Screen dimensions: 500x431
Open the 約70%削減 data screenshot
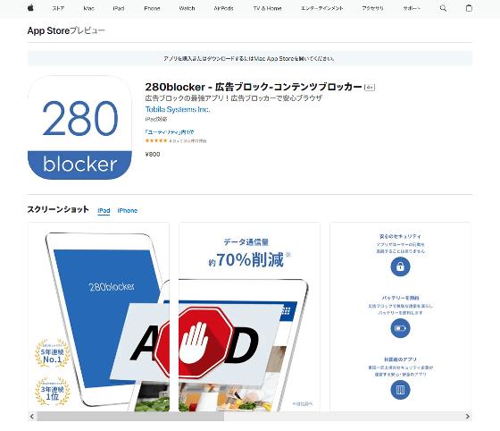coord(249,317)
